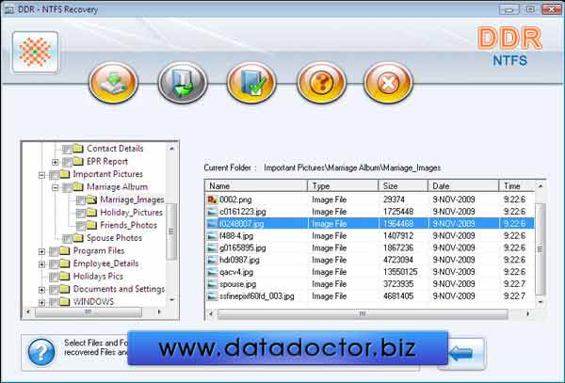
Task: Click the folder tree vertical scrollbar thumb
Action: [x=171, y=231]
